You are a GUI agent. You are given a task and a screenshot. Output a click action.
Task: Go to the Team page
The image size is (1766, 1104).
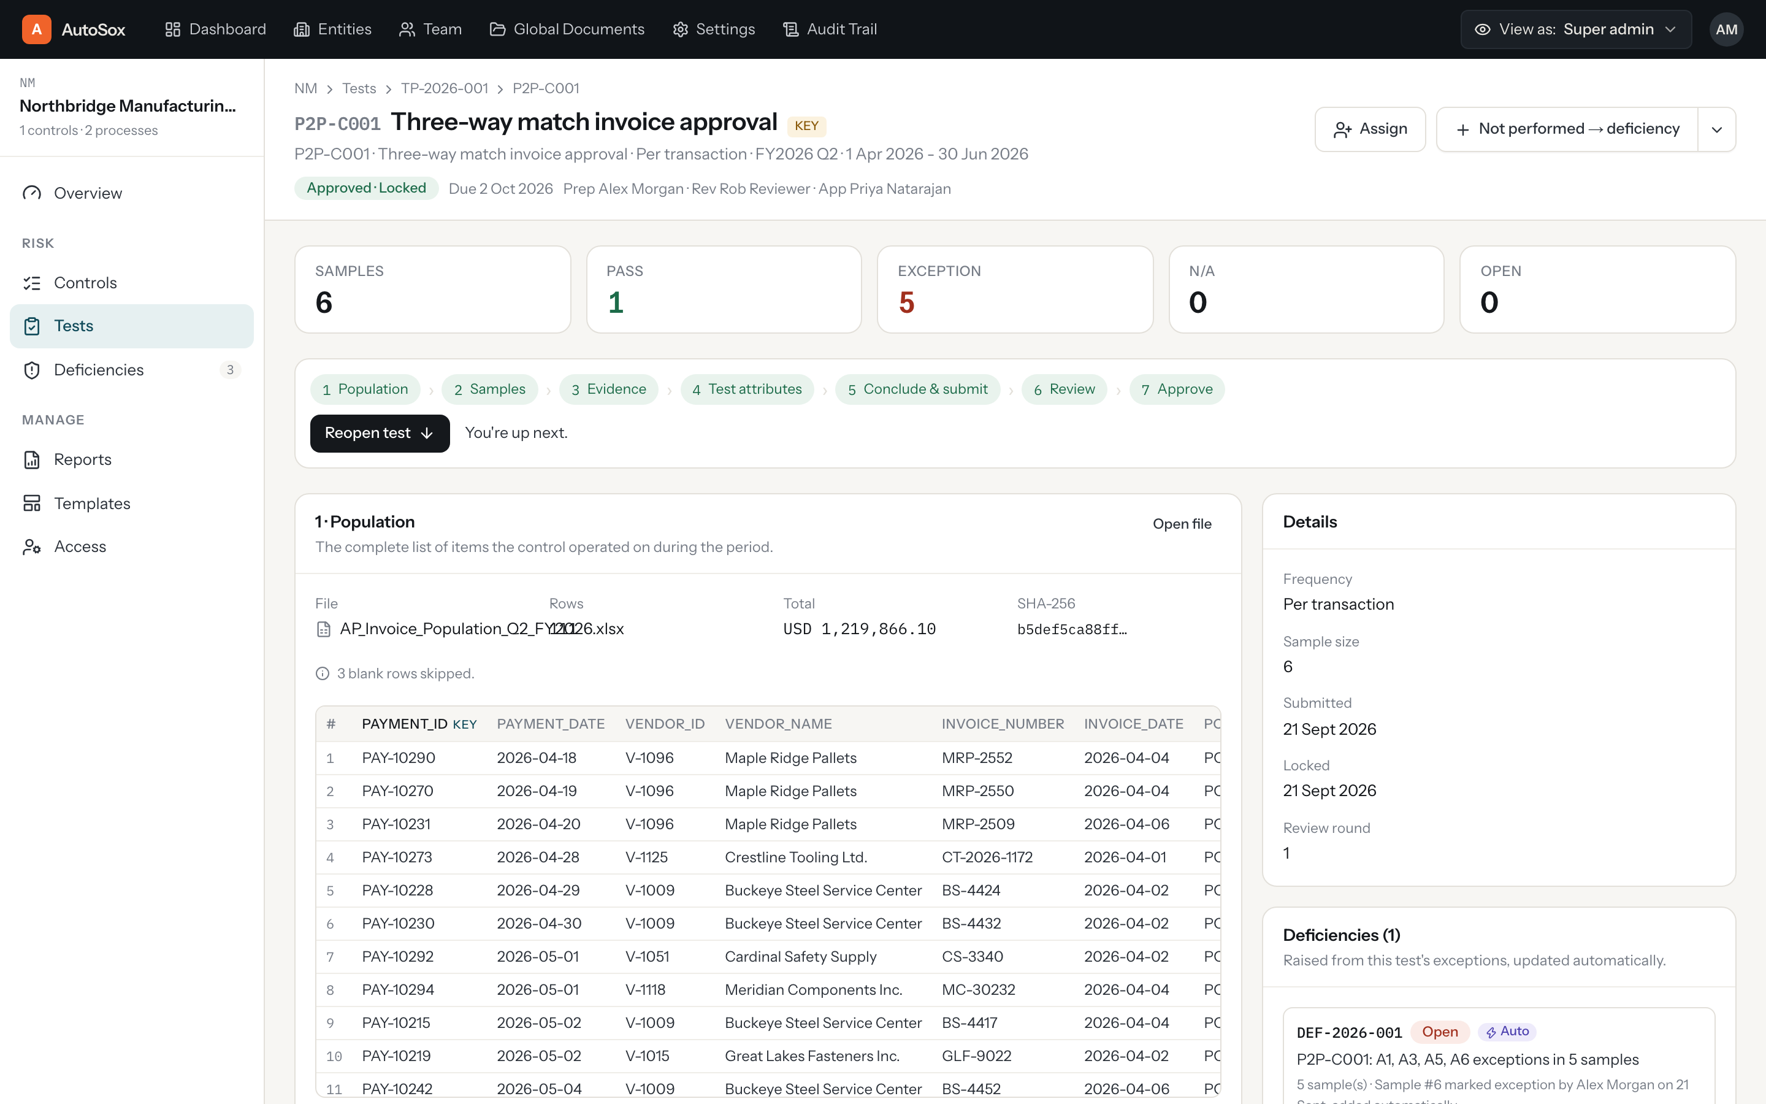coord(430,29)
